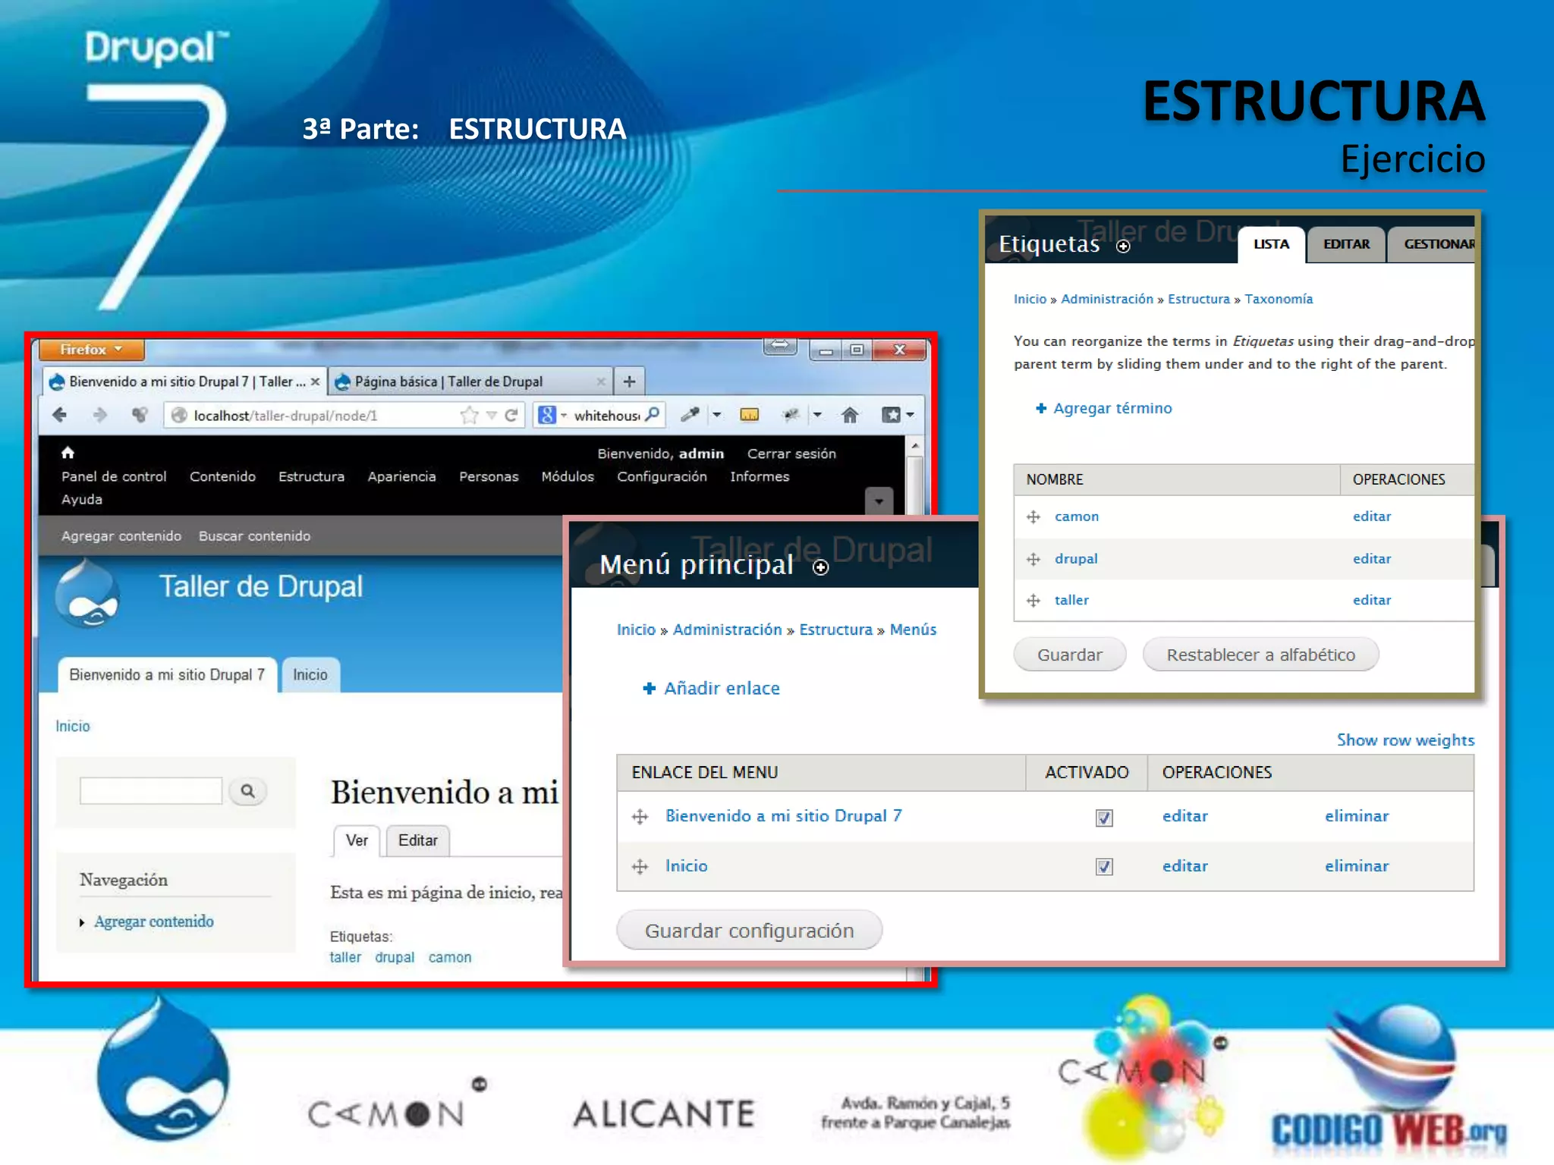Screen dimensions: 1554x1165
Task: Click the Drupal drop logo beside Taller de Drupal
Action: click(88, 594)
